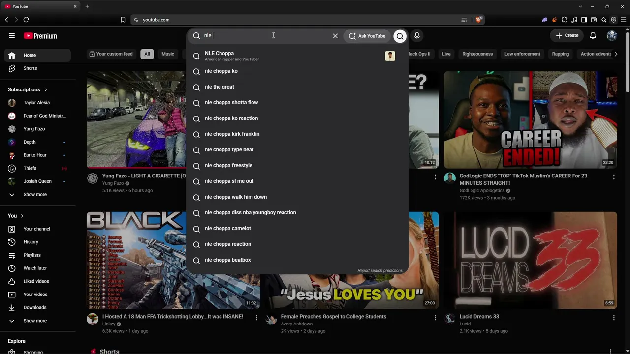Open History in sidebar
Screen dimensions: 630x354
37,242
